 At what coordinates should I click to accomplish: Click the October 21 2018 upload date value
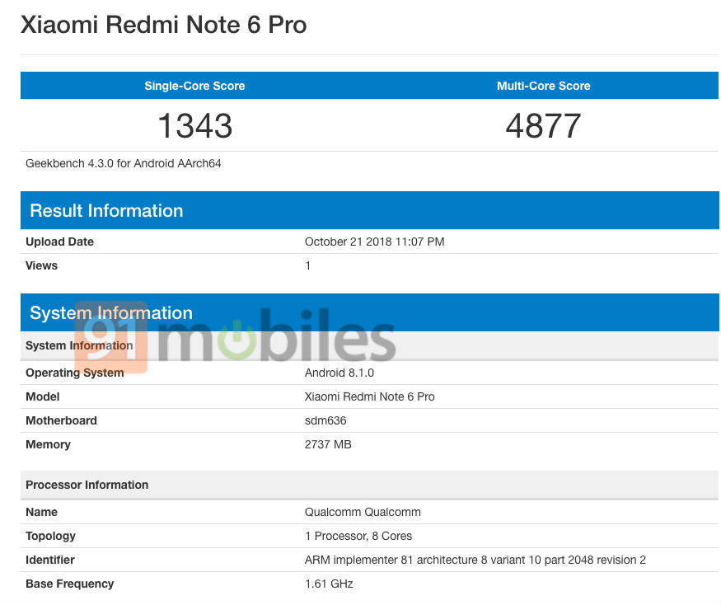click(x=374, y=242)
